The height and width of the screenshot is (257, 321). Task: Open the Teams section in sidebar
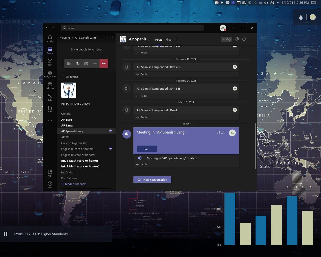click(x=50, y=50)
